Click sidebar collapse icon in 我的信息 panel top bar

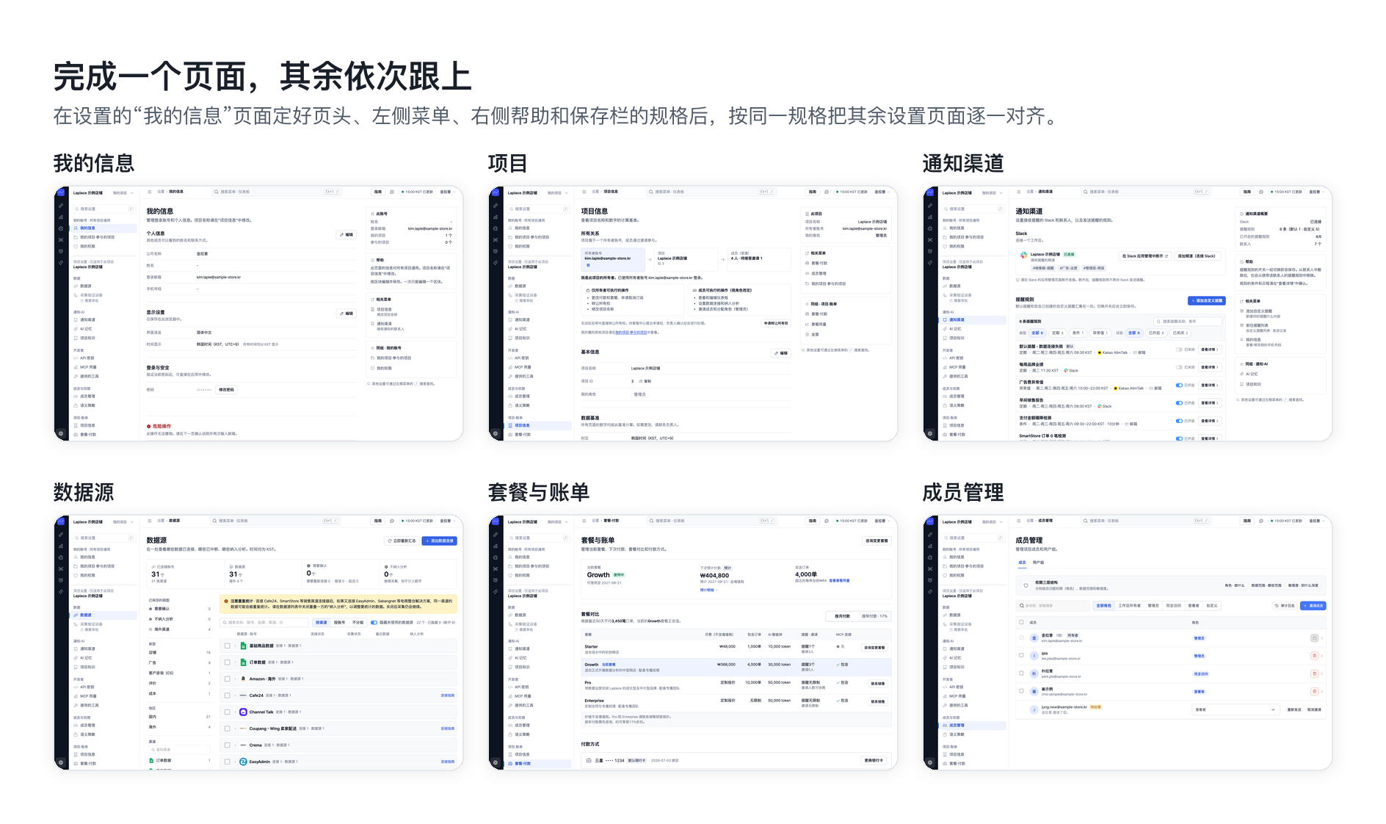click(150, 192)
